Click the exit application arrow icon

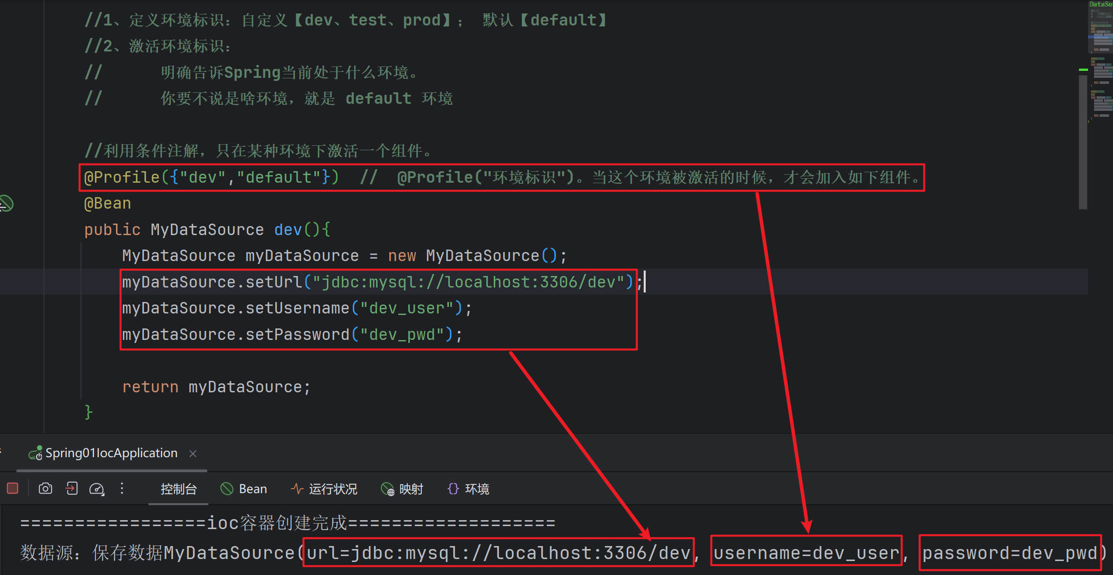pyautogui.click(x=71, y=488)
